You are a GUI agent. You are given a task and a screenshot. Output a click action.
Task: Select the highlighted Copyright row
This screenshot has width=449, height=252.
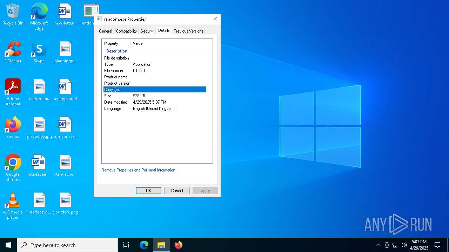click(155, 90)
